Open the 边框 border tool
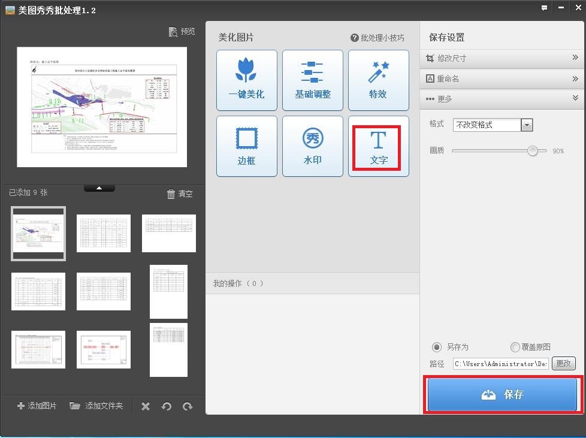The width and height of the screenshot is (586, 438). [246, 146]
